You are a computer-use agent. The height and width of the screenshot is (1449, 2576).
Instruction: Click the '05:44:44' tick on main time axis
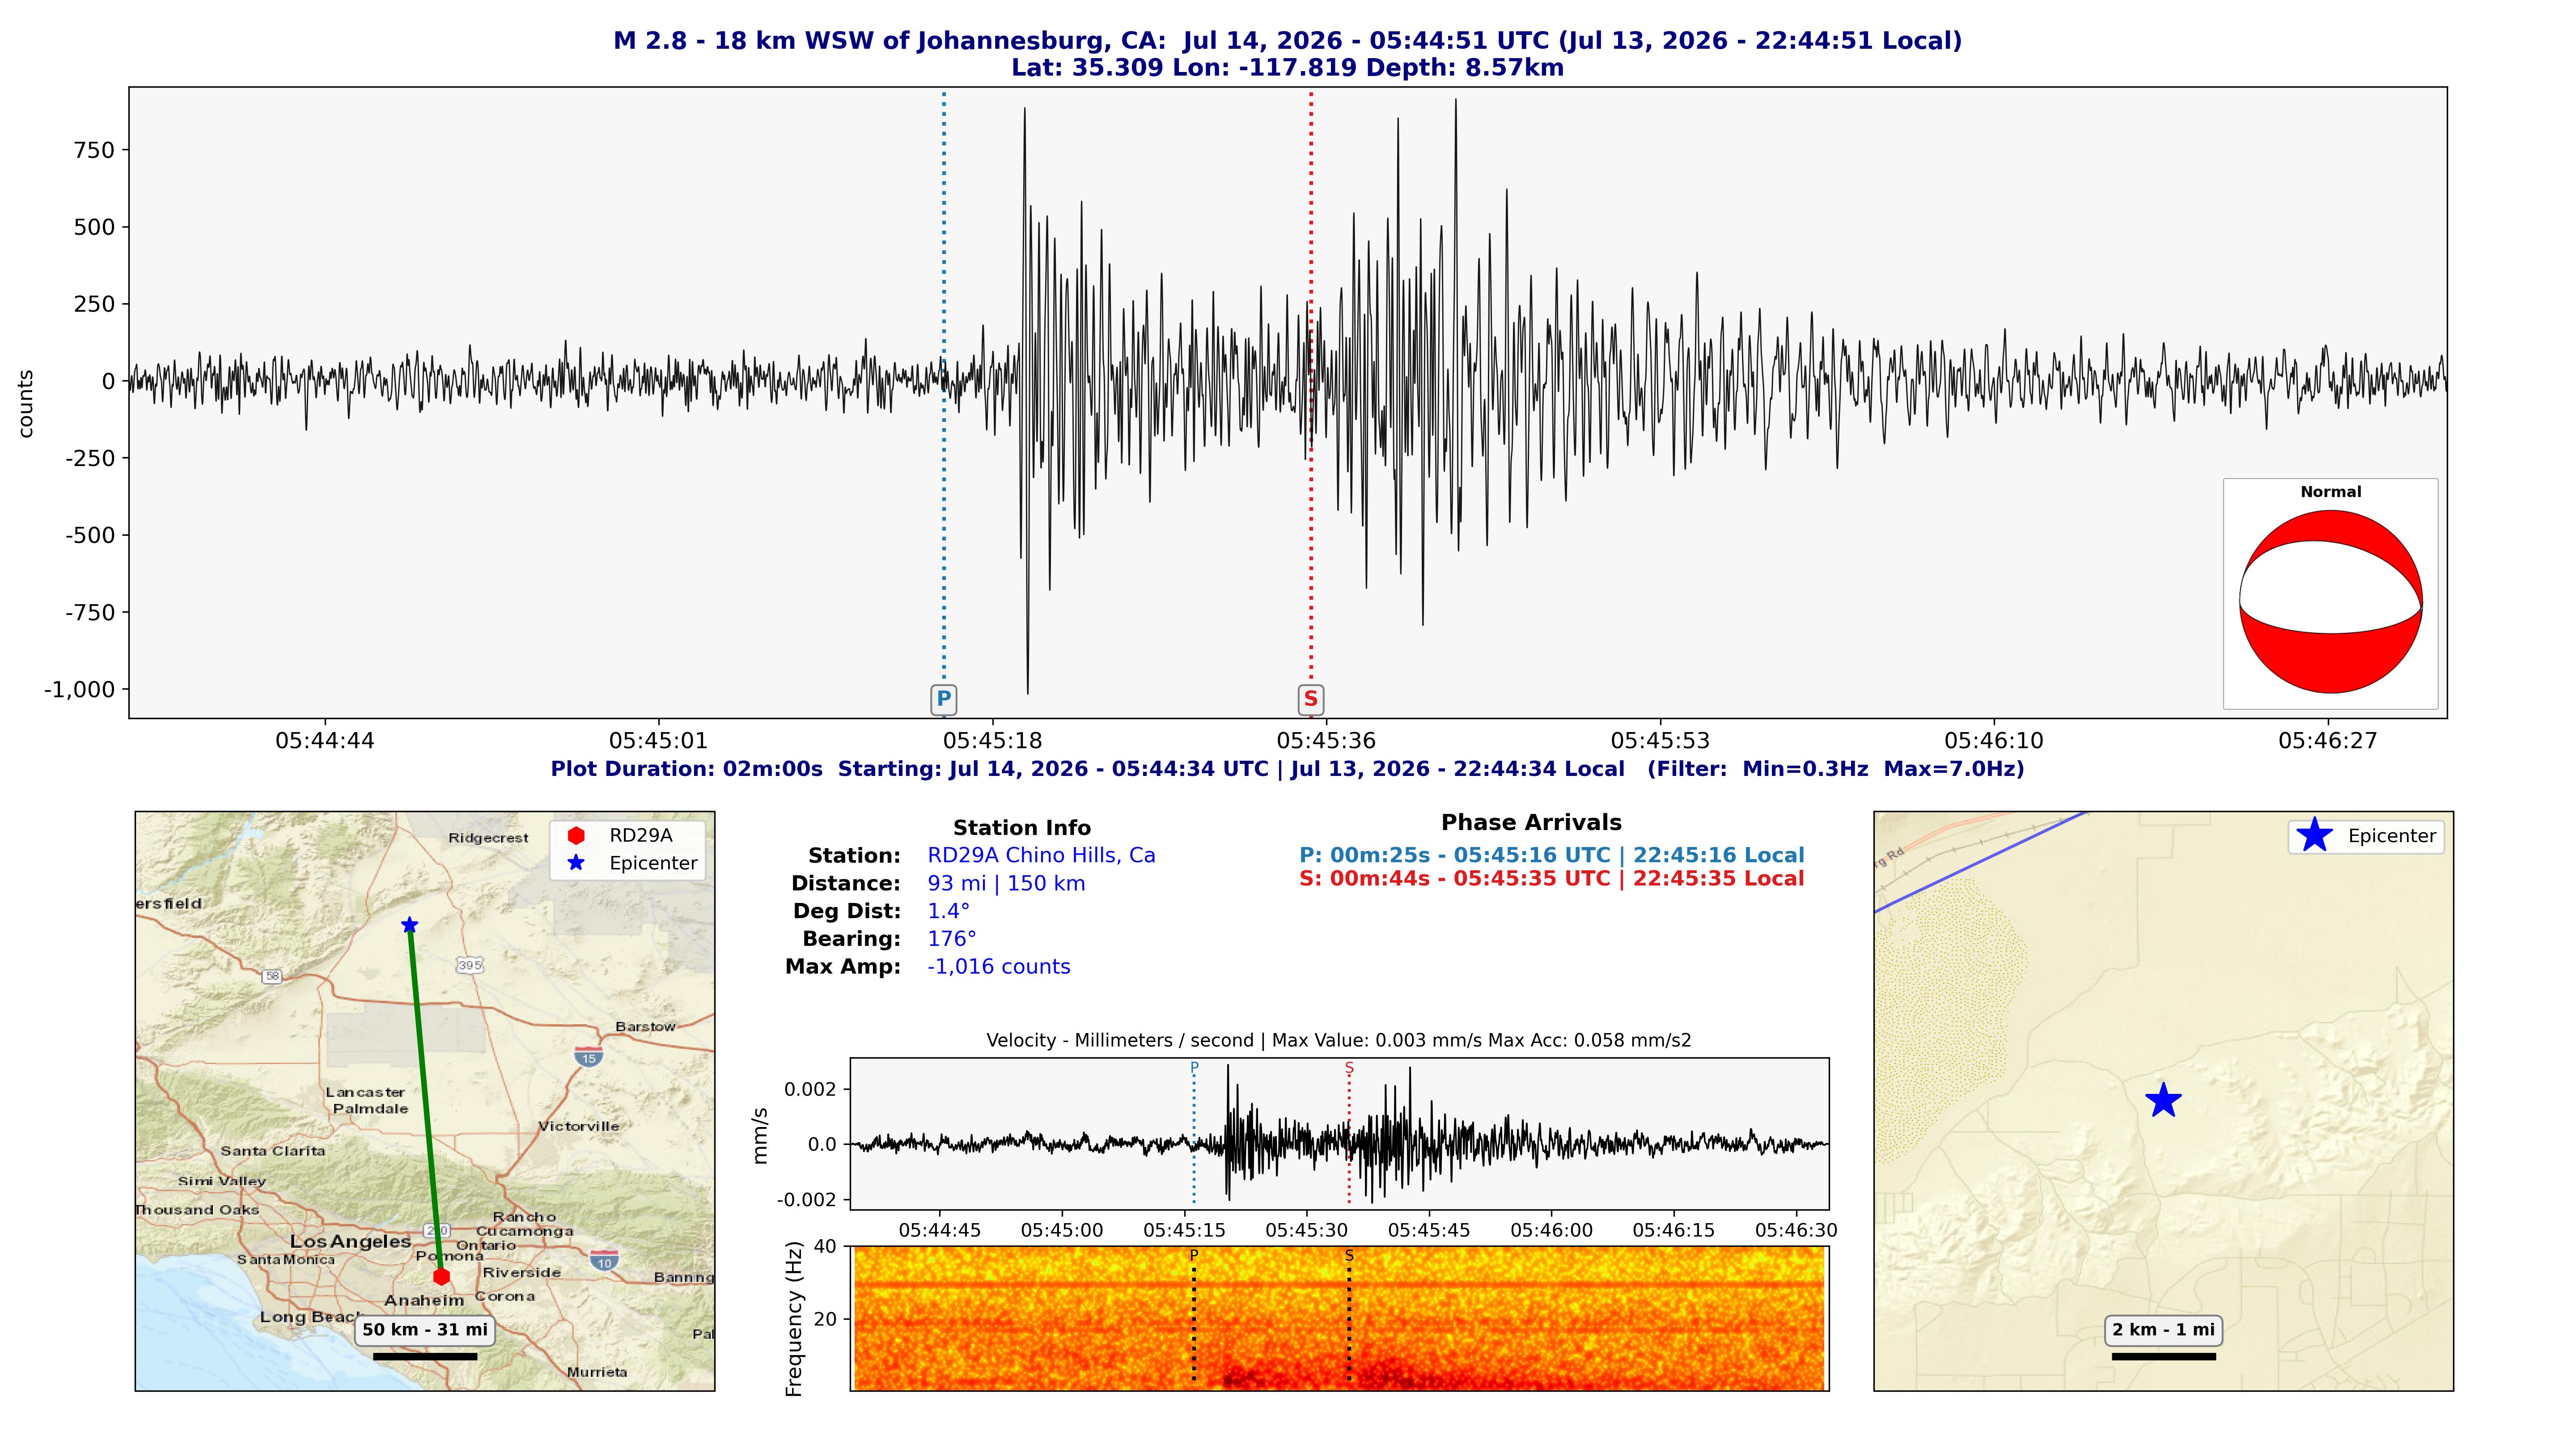pos(325,741)
